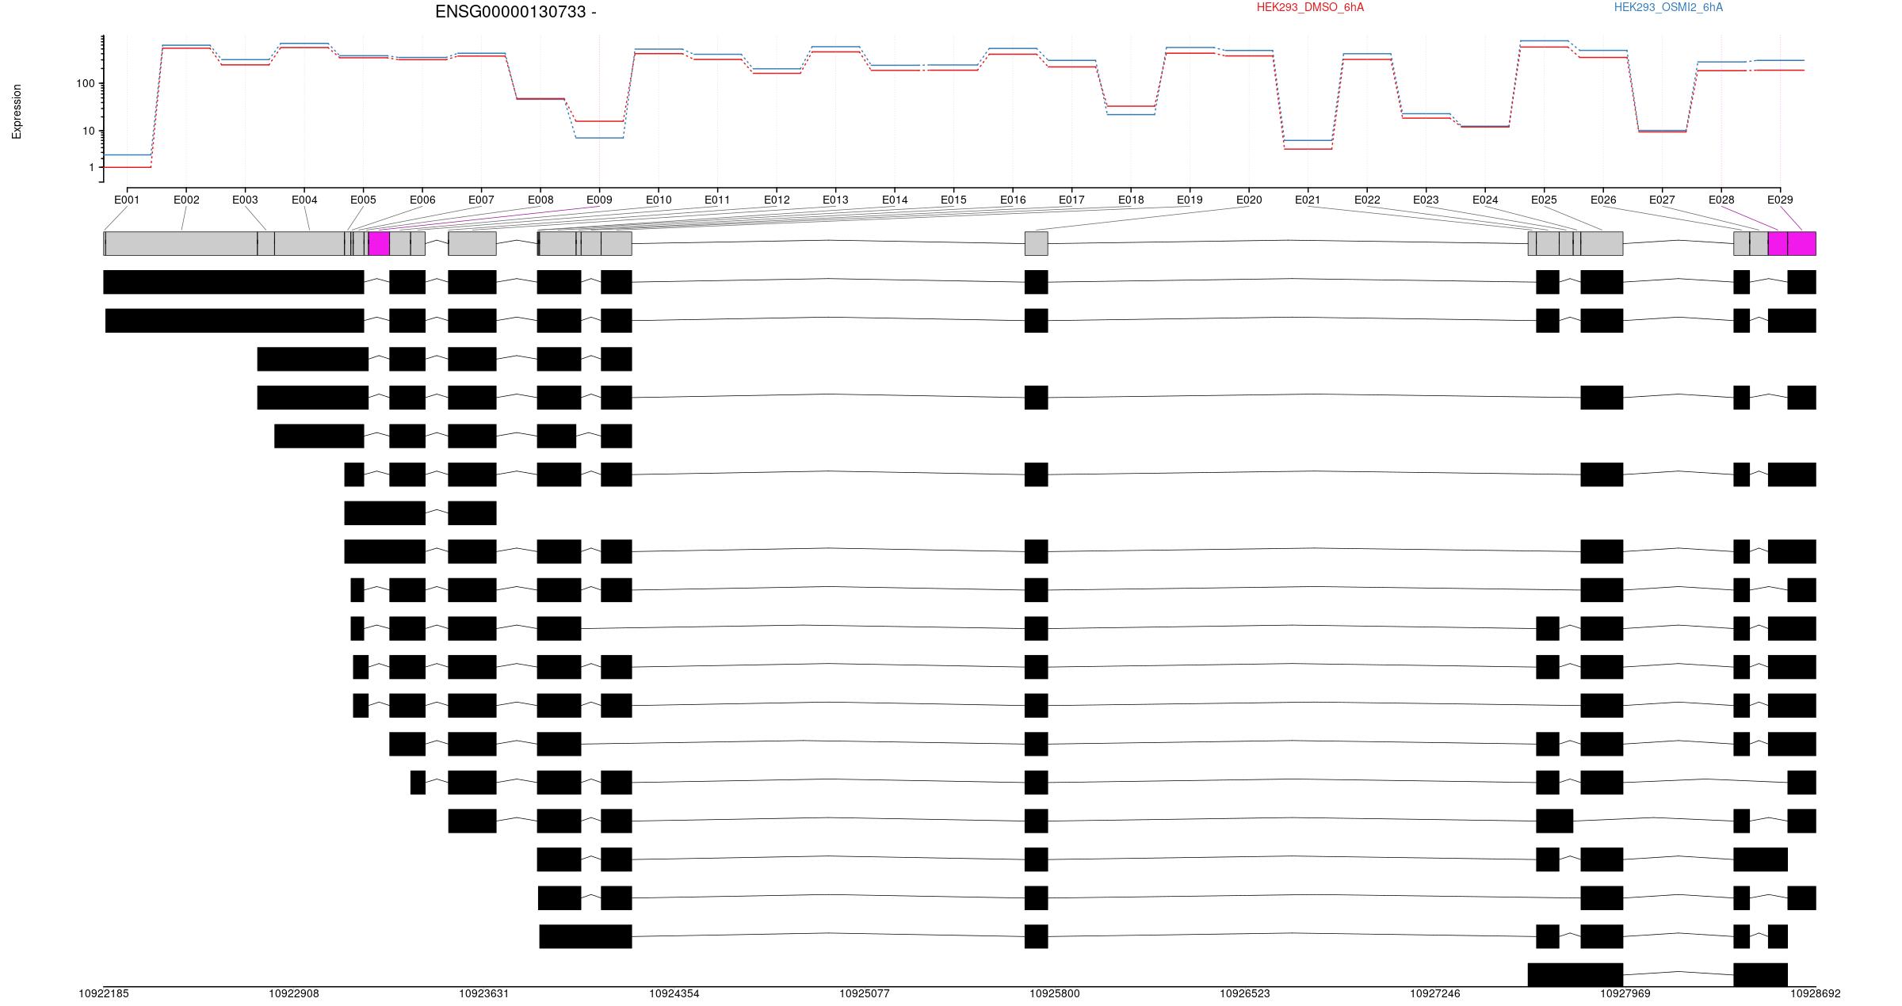Click exon label E004
Image resolution: width=1902 pixels, height=1006 pixels.
click(304, 200)
